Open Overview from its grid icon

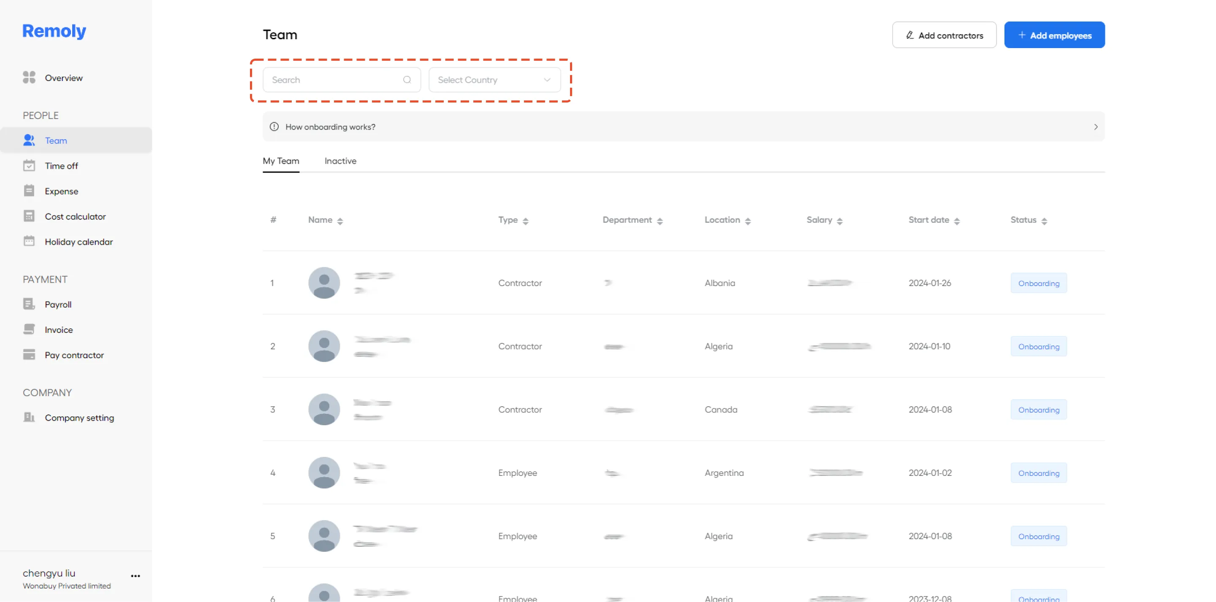(29, 77)
